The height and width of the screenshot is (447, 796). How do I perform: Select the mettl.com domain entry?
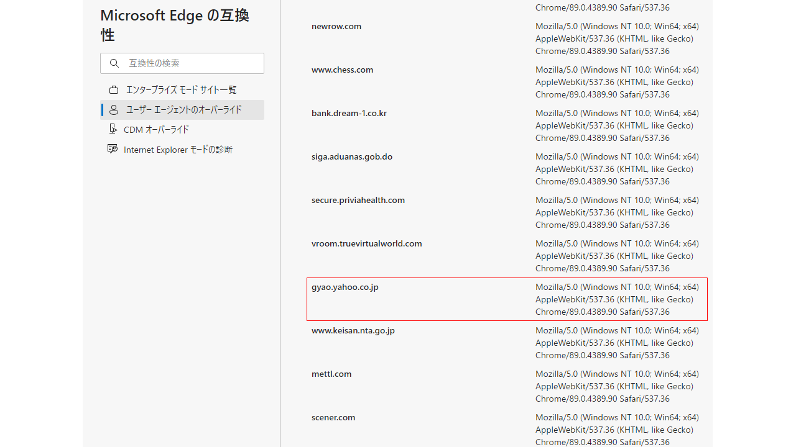331,374
